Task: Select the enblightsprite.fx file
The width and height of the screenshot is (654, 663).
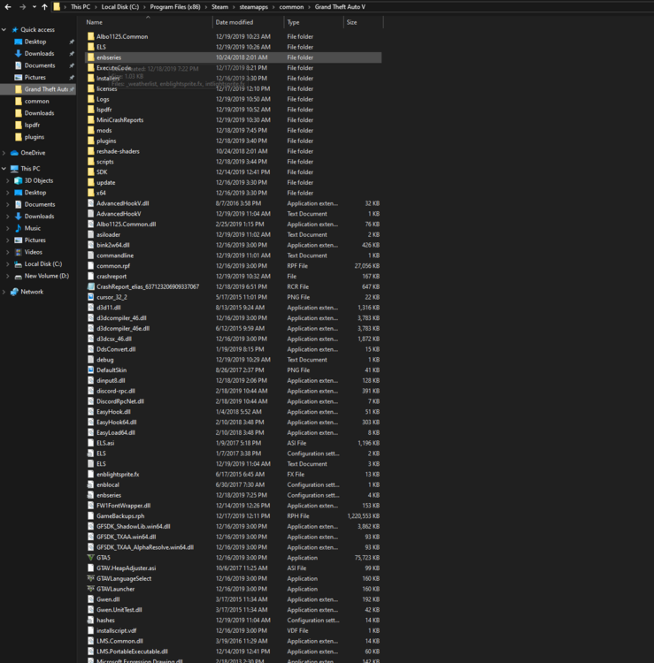Action: click(234, 474)
